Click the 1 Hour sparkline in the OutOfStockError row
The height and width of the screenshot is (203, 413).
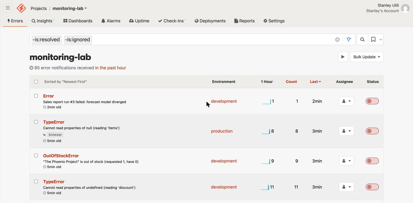tap(266, 161)
